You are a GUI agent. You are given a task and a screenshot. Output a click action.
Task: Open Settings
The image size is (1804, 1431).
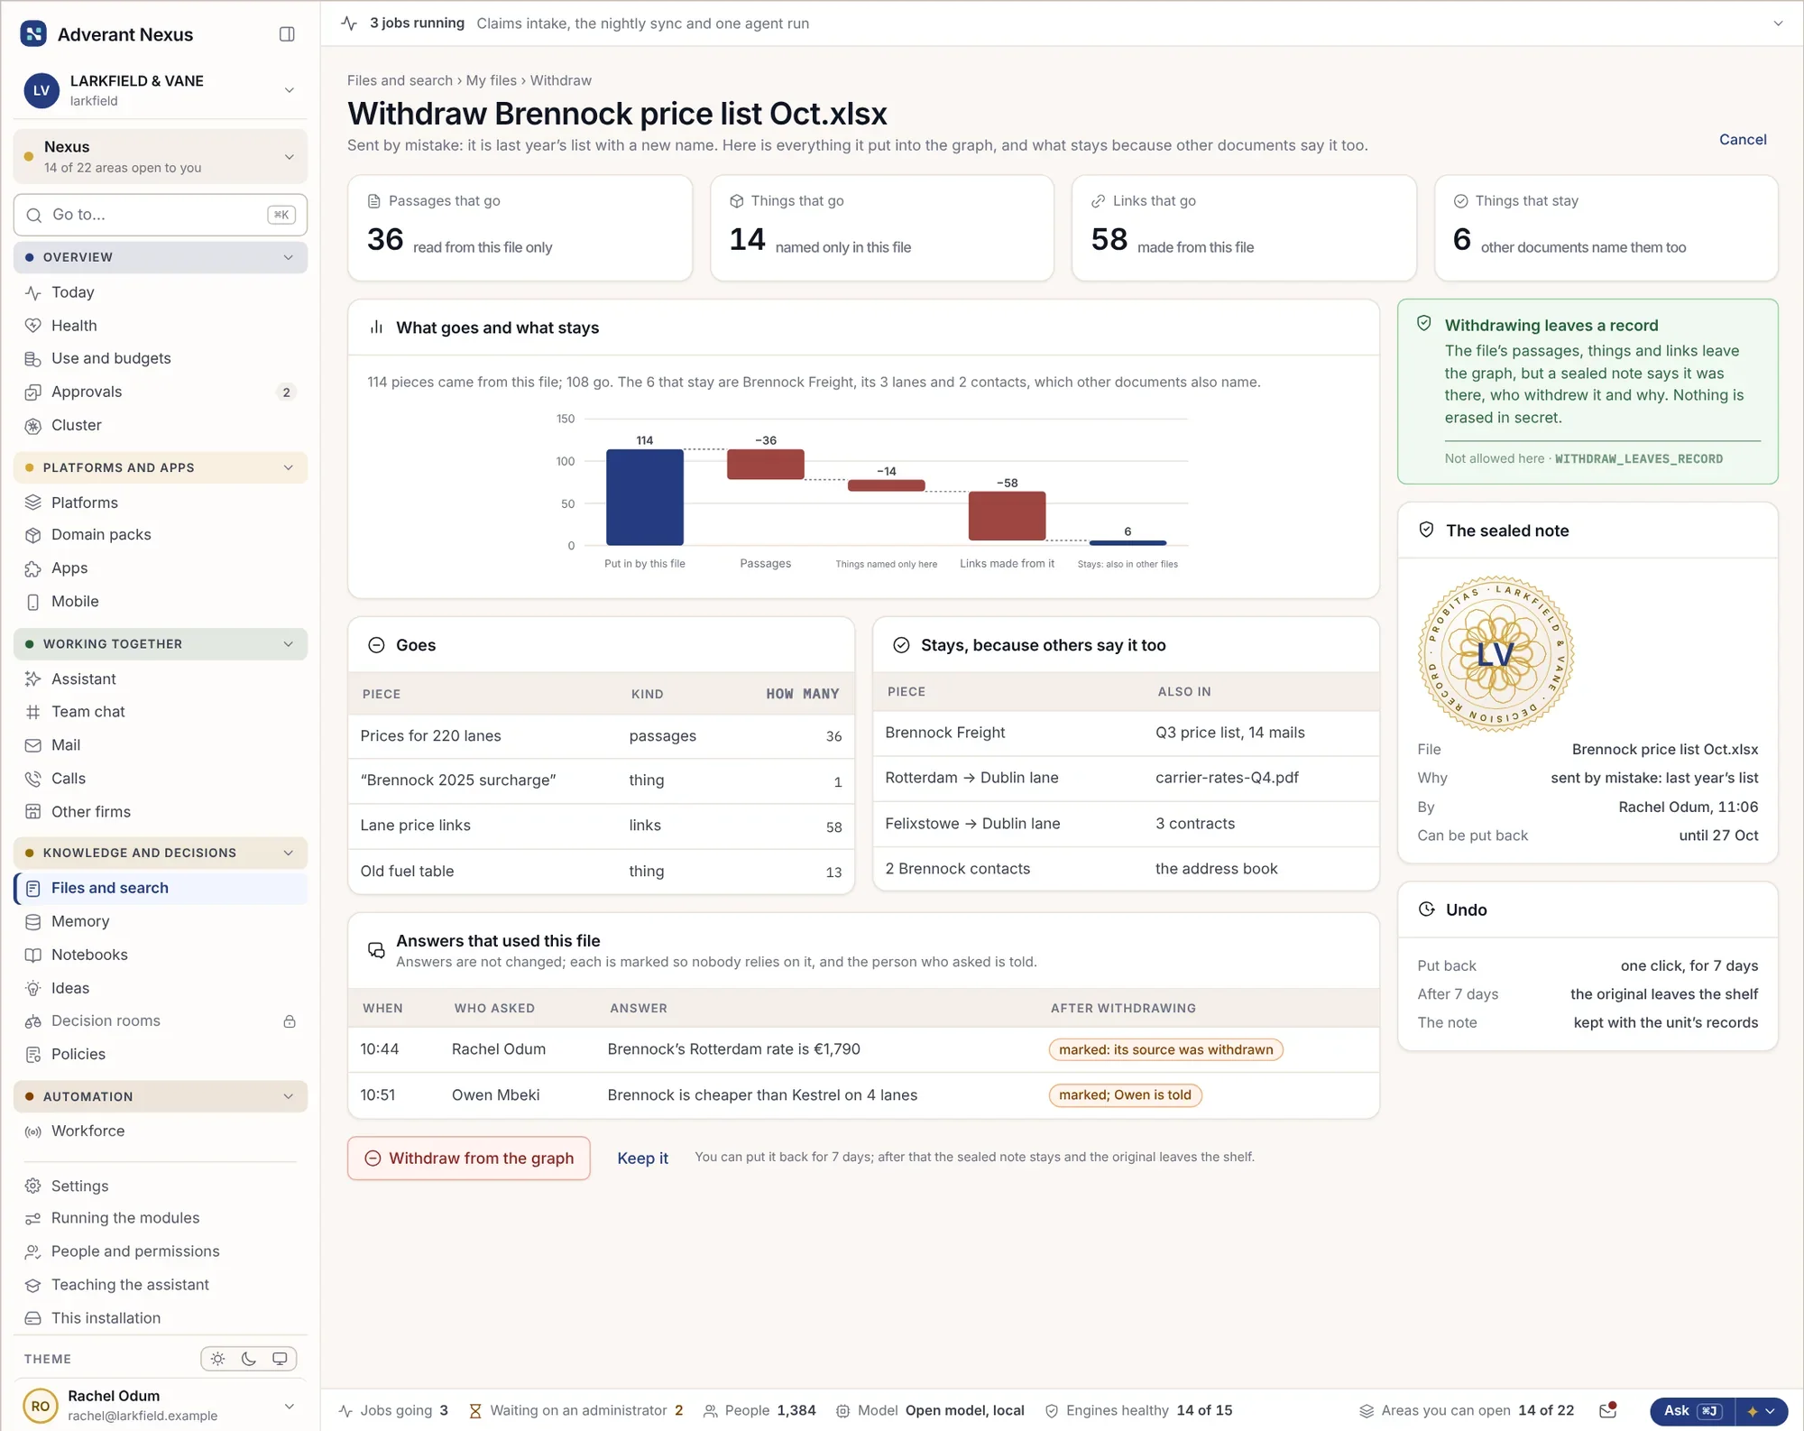161,1186
